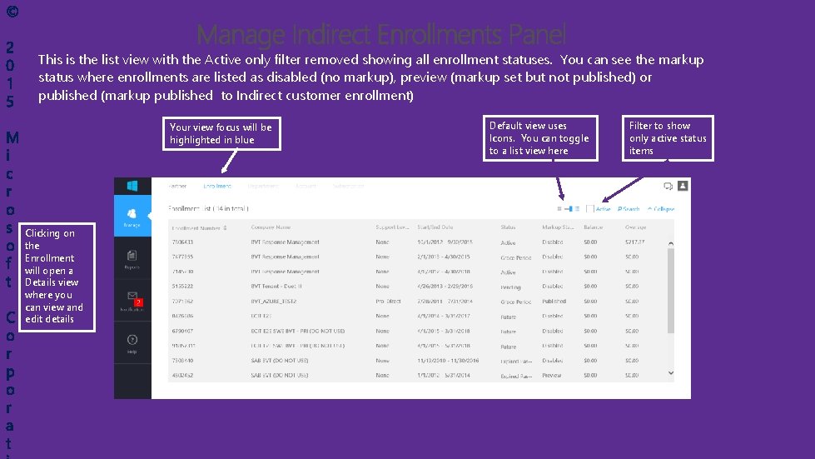Click date range 11/13/2010 - 11/30/2016
This screenshot has height=459, width=815.
[448, 361]
